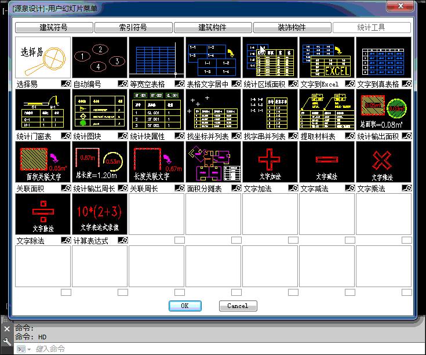Expand the command prompt recent commands arrow
This screenshot has width=426, height=355.
(29, 349)
